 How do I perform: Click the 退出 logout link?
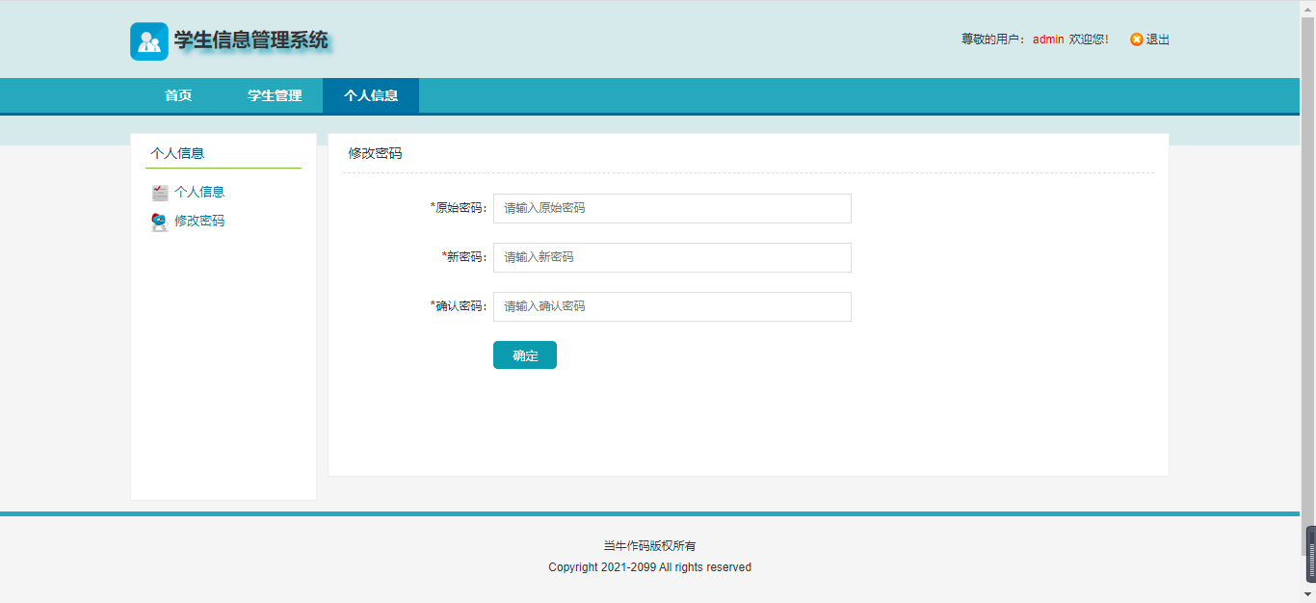coord(1157,39)
